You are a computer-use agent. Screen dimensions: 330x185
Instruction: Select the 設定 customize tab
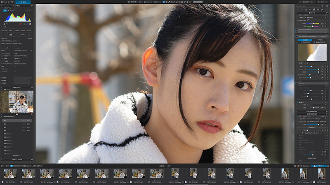(x=23, y=2)
